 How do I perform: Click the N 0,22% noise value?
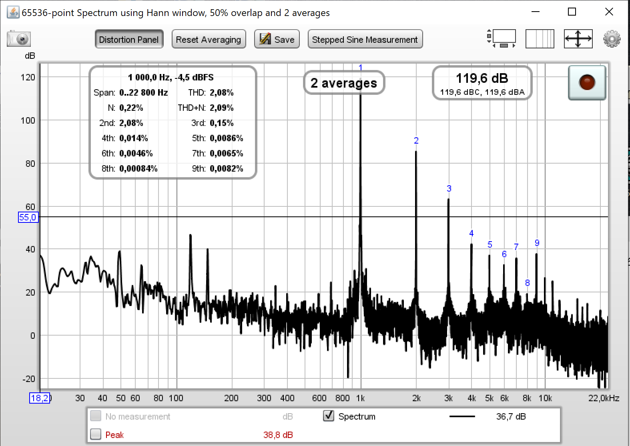pyautogui.click(x=131, y=108)
